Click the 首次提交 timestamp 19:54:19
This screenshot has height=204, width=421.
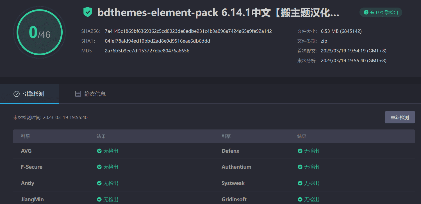[x=354, y=51]
